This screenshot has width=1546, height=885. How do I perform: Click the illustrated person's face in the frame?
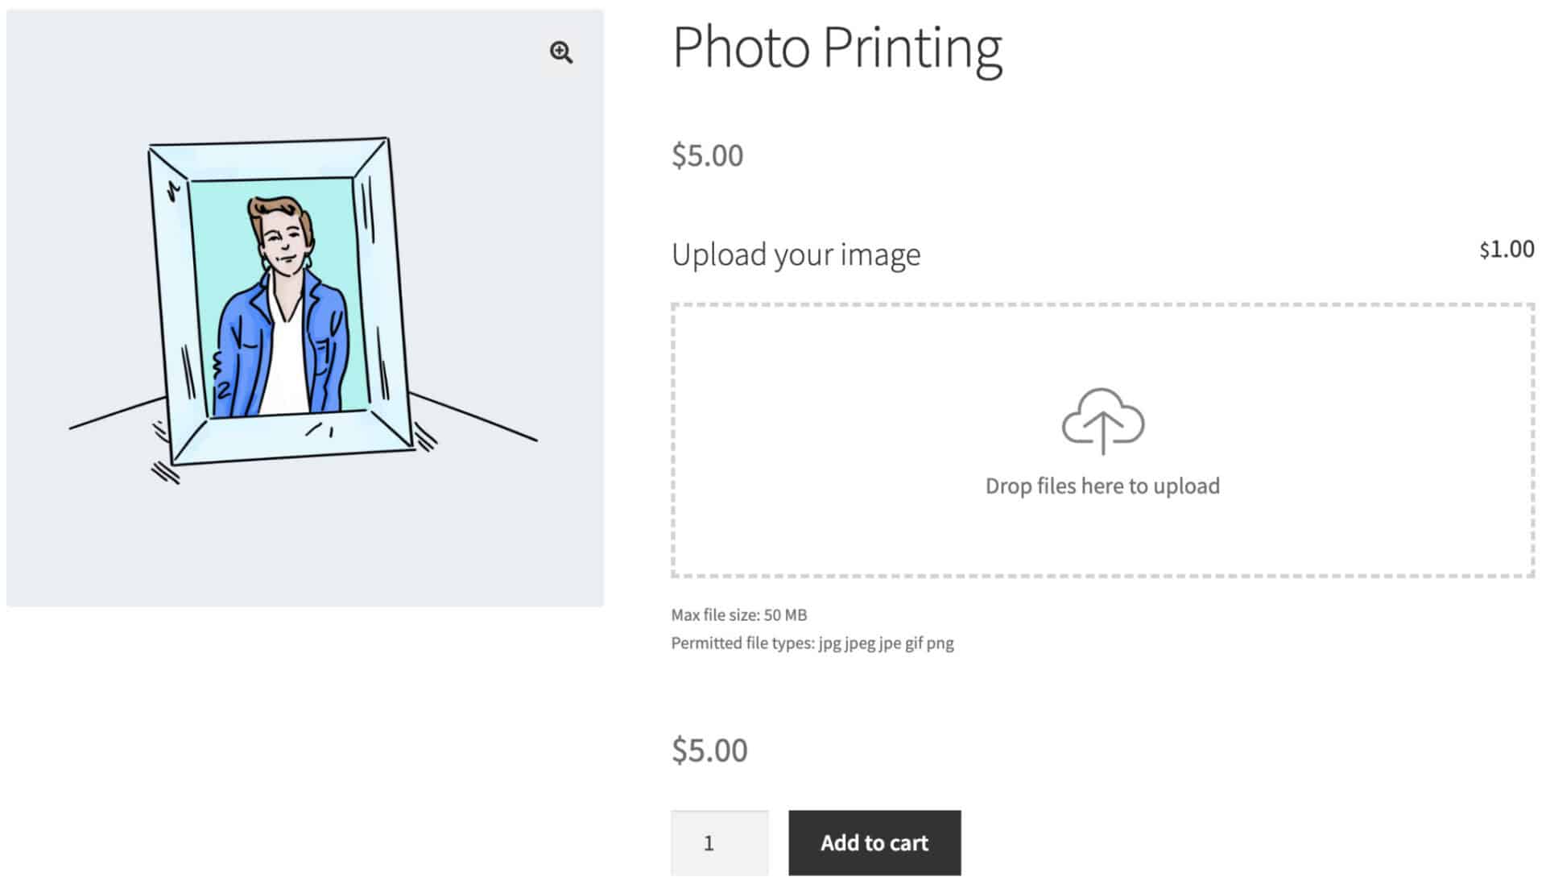[283, 242]
